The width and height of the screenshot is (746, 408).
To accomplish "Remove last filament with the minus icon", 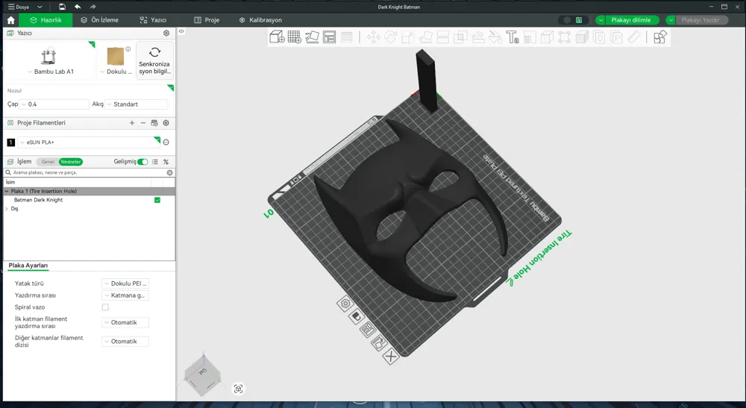I will coord(142,122).
